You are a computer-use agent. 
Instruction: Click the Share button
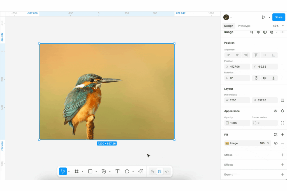coord(279,17)
